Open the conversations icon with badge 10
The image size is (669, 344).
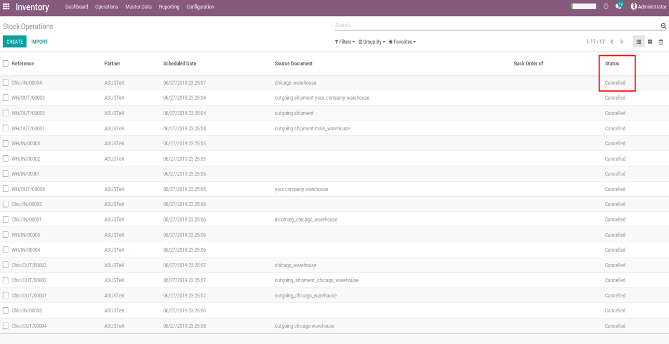click(x=618, y=6)
